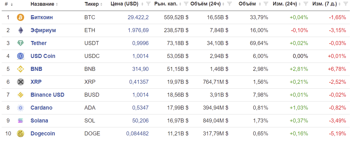Sort by Рын. кап. arrows
This screenshot has width=353, height=142.
point(181,4)
